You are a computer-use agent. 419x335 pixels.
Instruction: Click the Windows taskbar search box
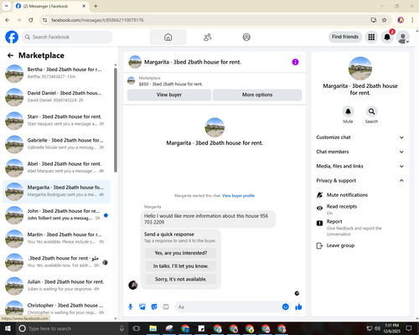coord(71,328)
